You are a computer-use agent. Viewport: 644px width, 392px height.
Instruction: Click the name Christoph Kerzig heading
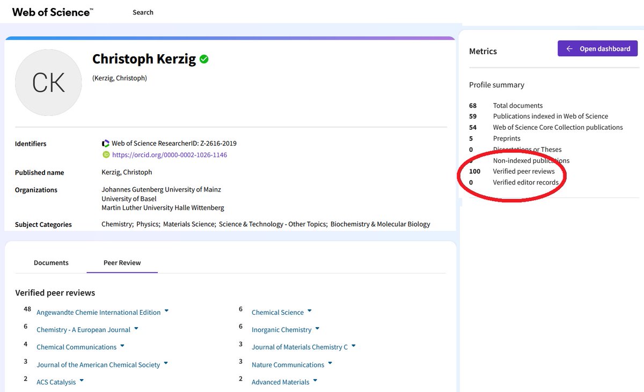(144, 59)
